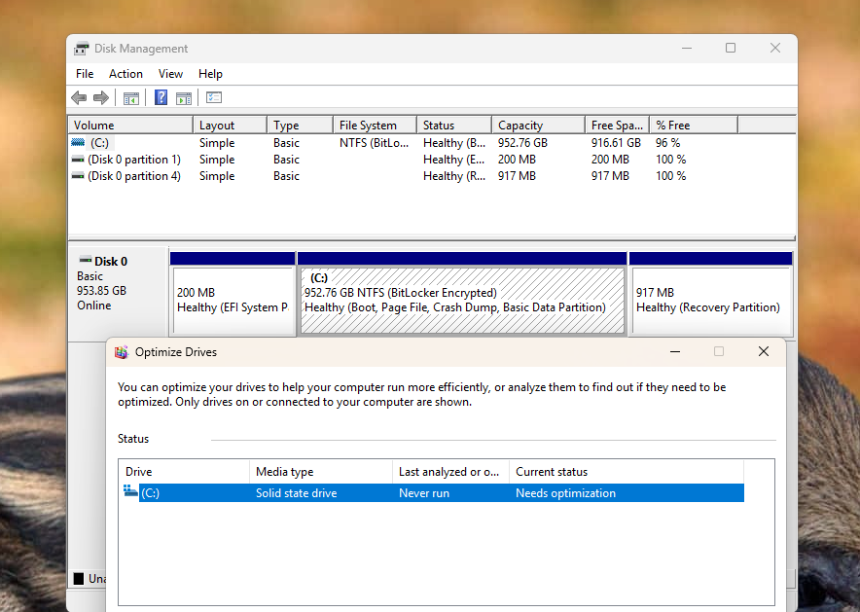Toggle the console tree toolbar icon

131,98
